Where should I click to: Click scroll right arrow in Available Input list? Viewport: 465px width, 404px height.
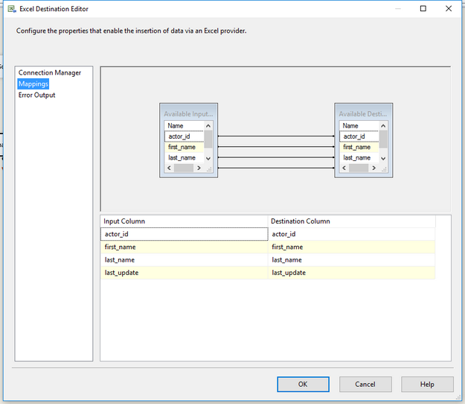click(199, 168)
